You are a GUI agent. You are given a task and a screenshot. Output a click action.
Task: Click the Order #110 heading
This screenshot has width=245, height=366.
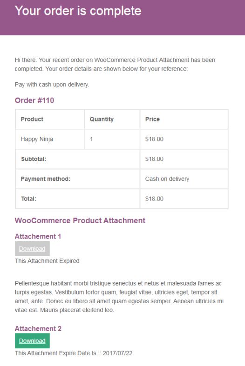pyautogui.click(x=34, y=100)
